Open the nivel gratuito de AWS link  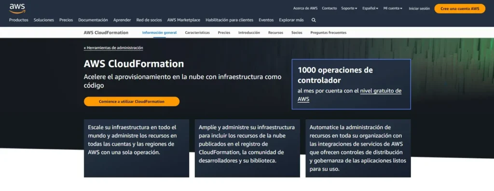[349, 95]
